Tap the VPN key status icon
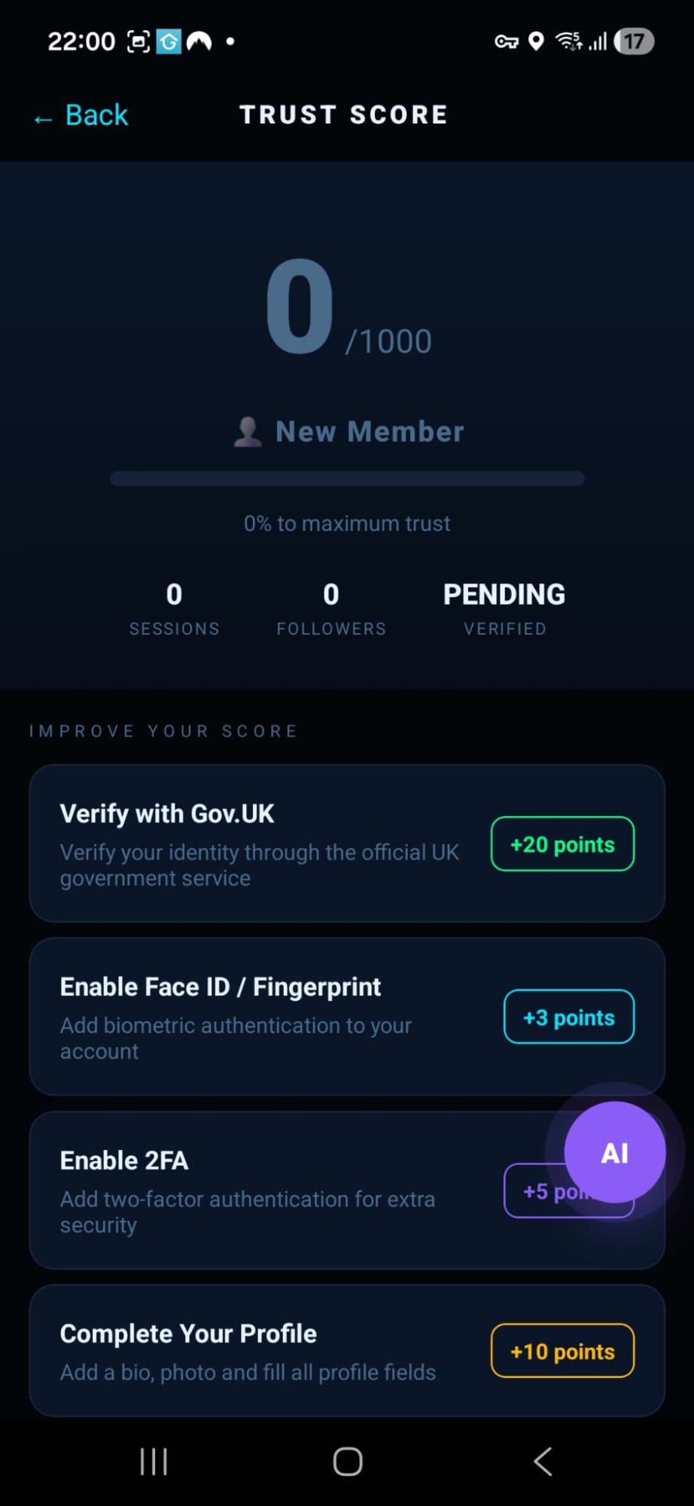The height and width of the screenshot is (1506, 694). (x=506, y=41)
